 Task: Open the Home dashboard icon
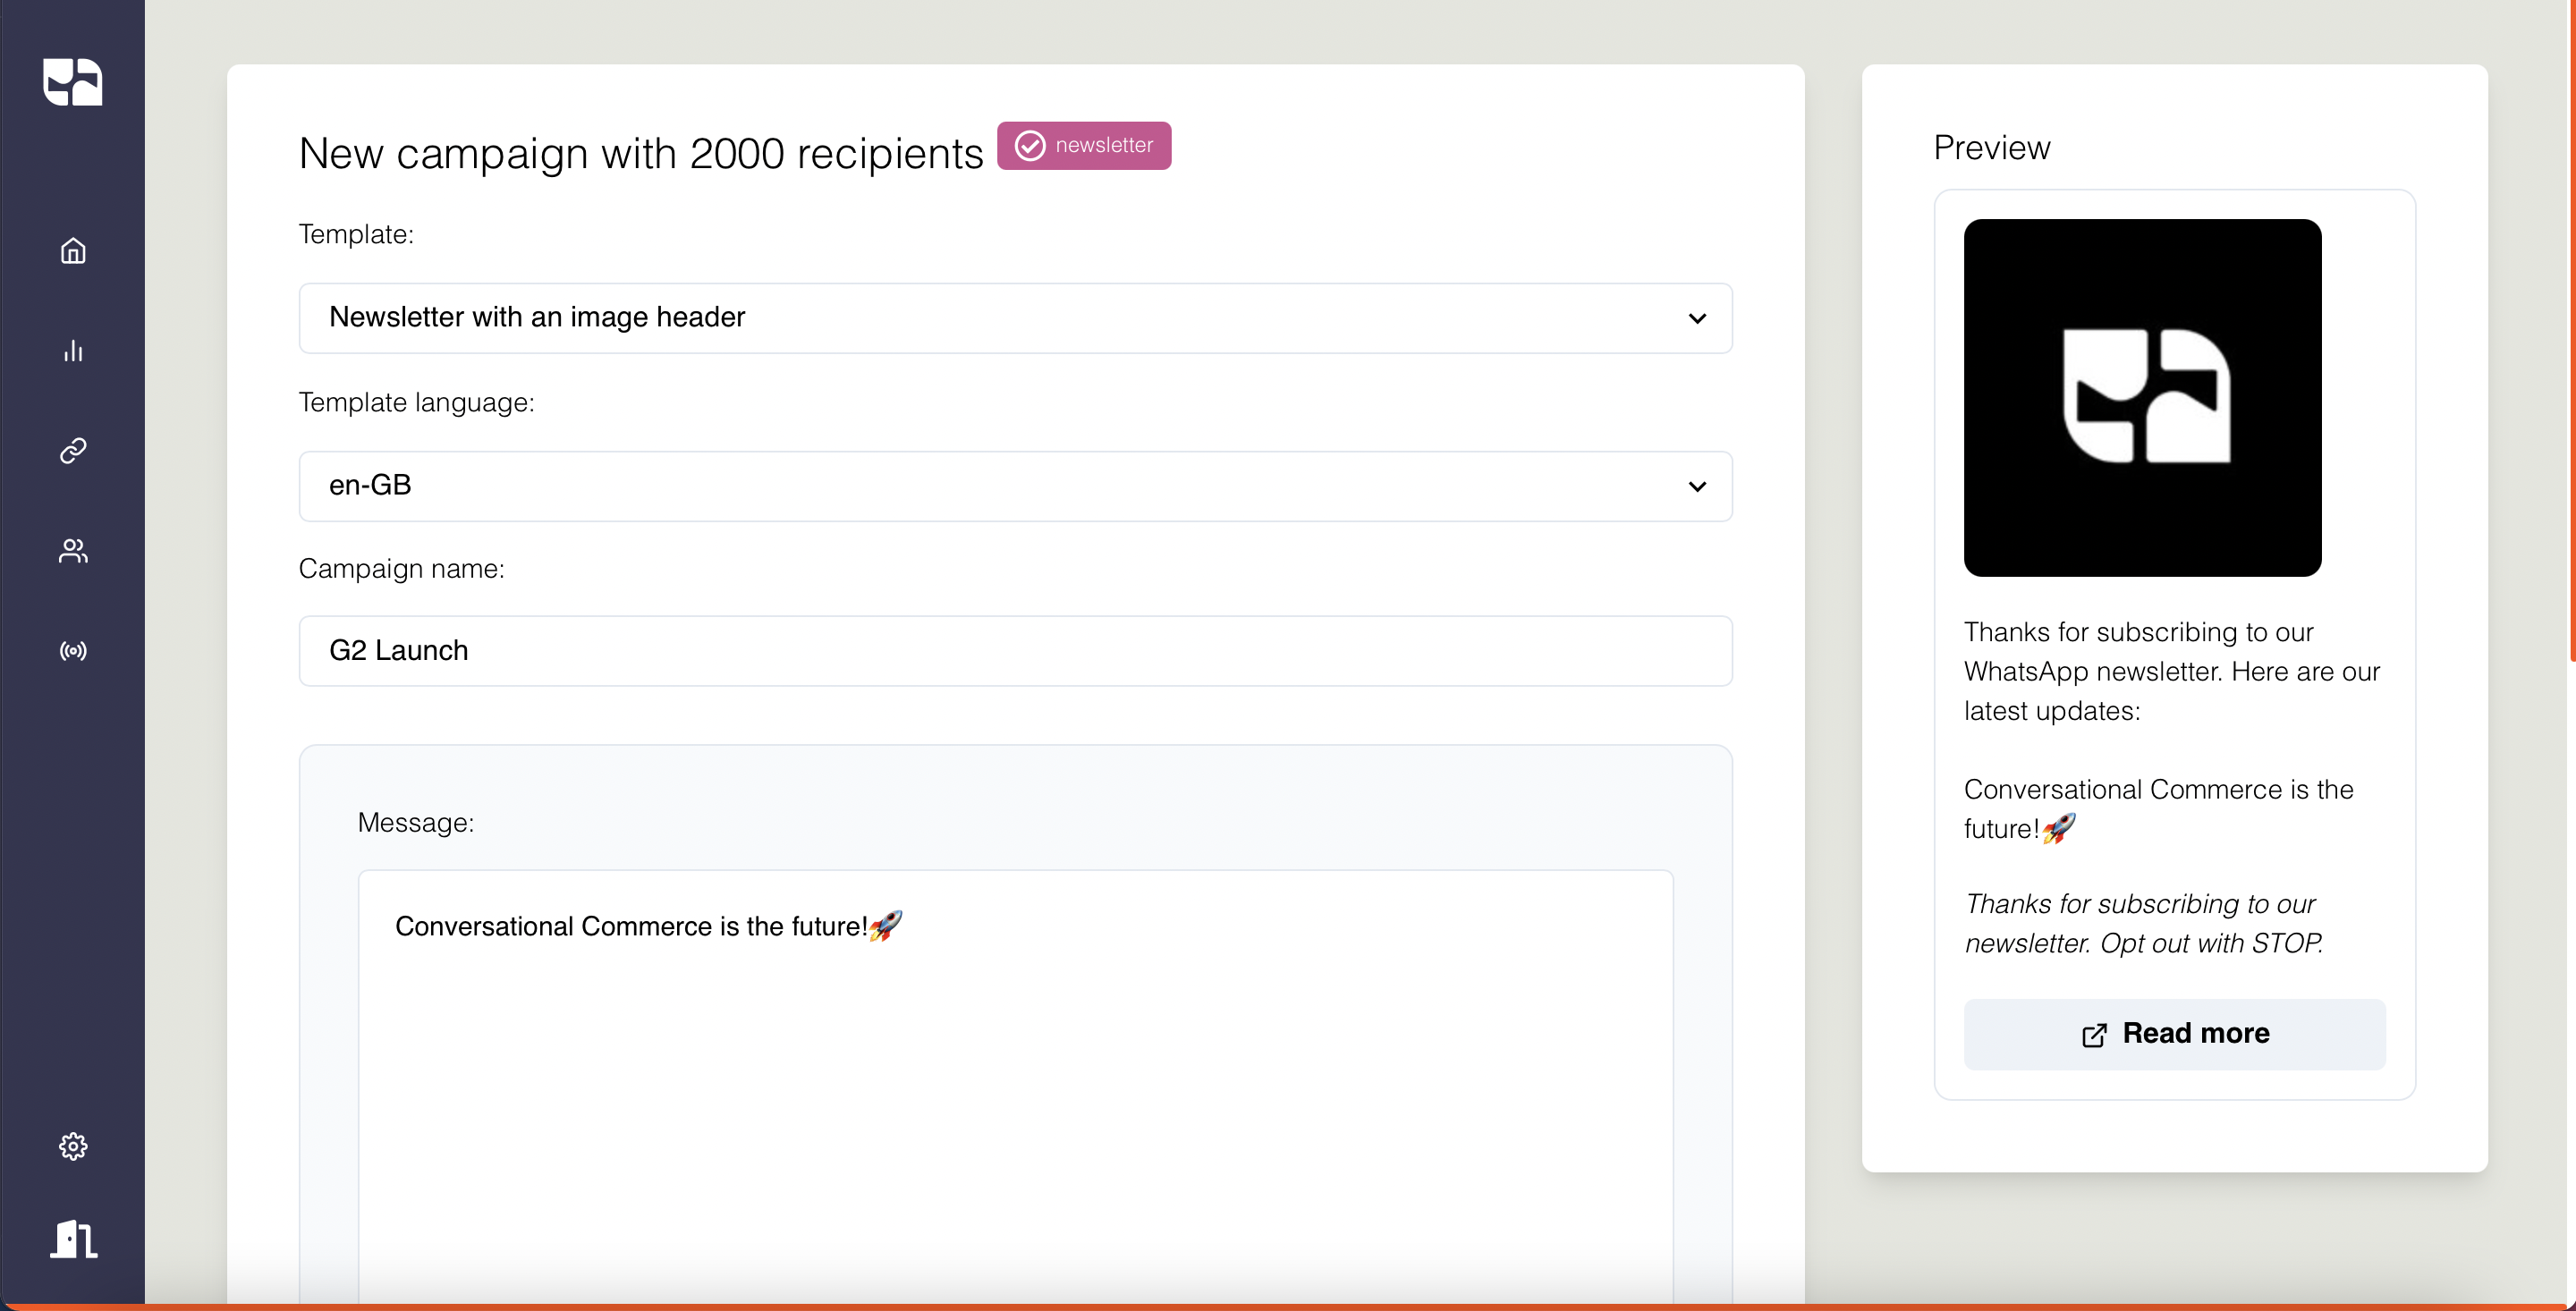pos(73,250)
